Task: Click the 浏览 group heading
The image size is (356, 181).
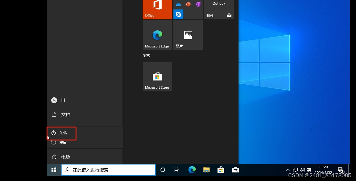Action: (x=146, y=55)
